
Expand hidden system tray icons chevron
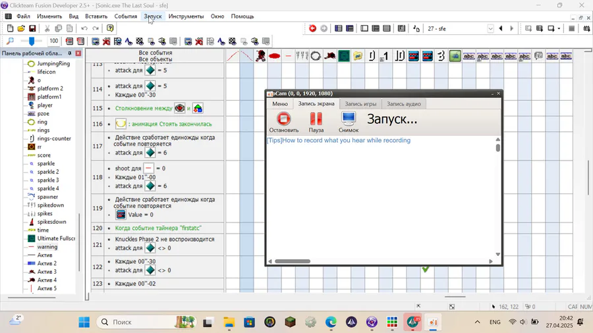tap(477, 322)
